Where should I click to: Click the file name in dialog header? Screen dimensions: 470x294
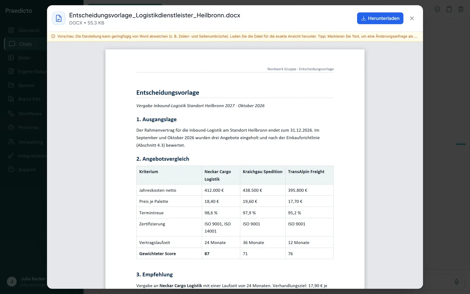pos(155,15)
